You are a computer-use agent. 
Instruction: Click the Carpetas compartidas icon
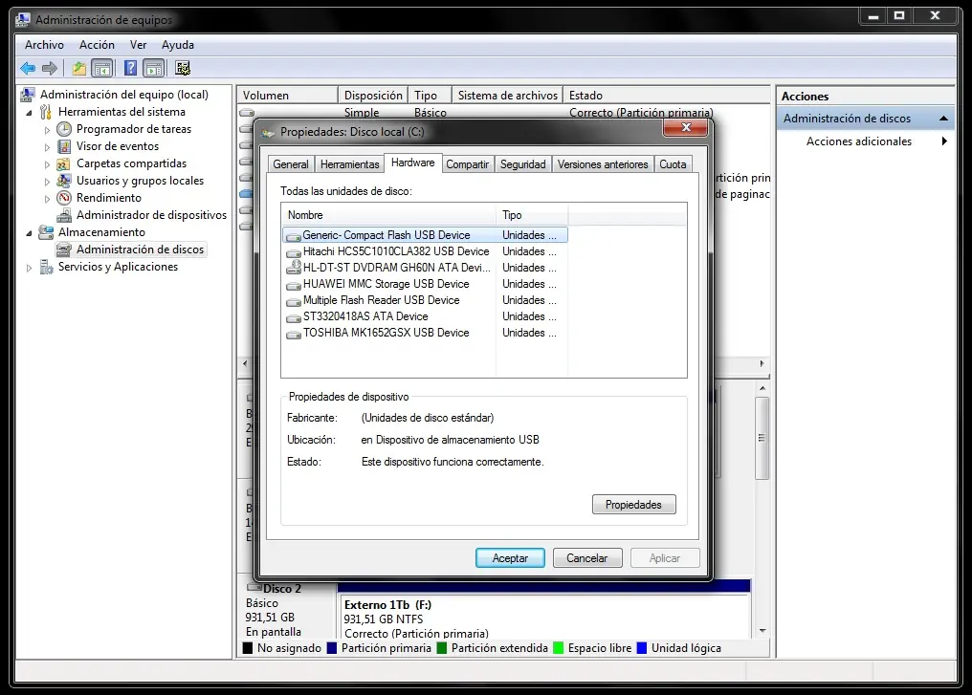63,163
